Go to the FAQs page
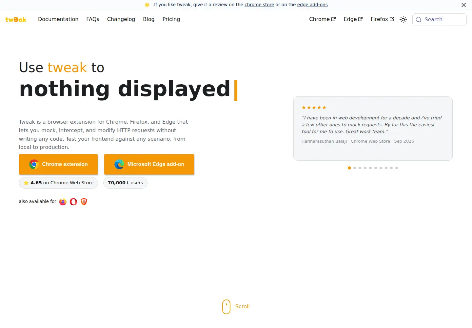This screenshot has height=328, width=472. click(x=93, y=19)
